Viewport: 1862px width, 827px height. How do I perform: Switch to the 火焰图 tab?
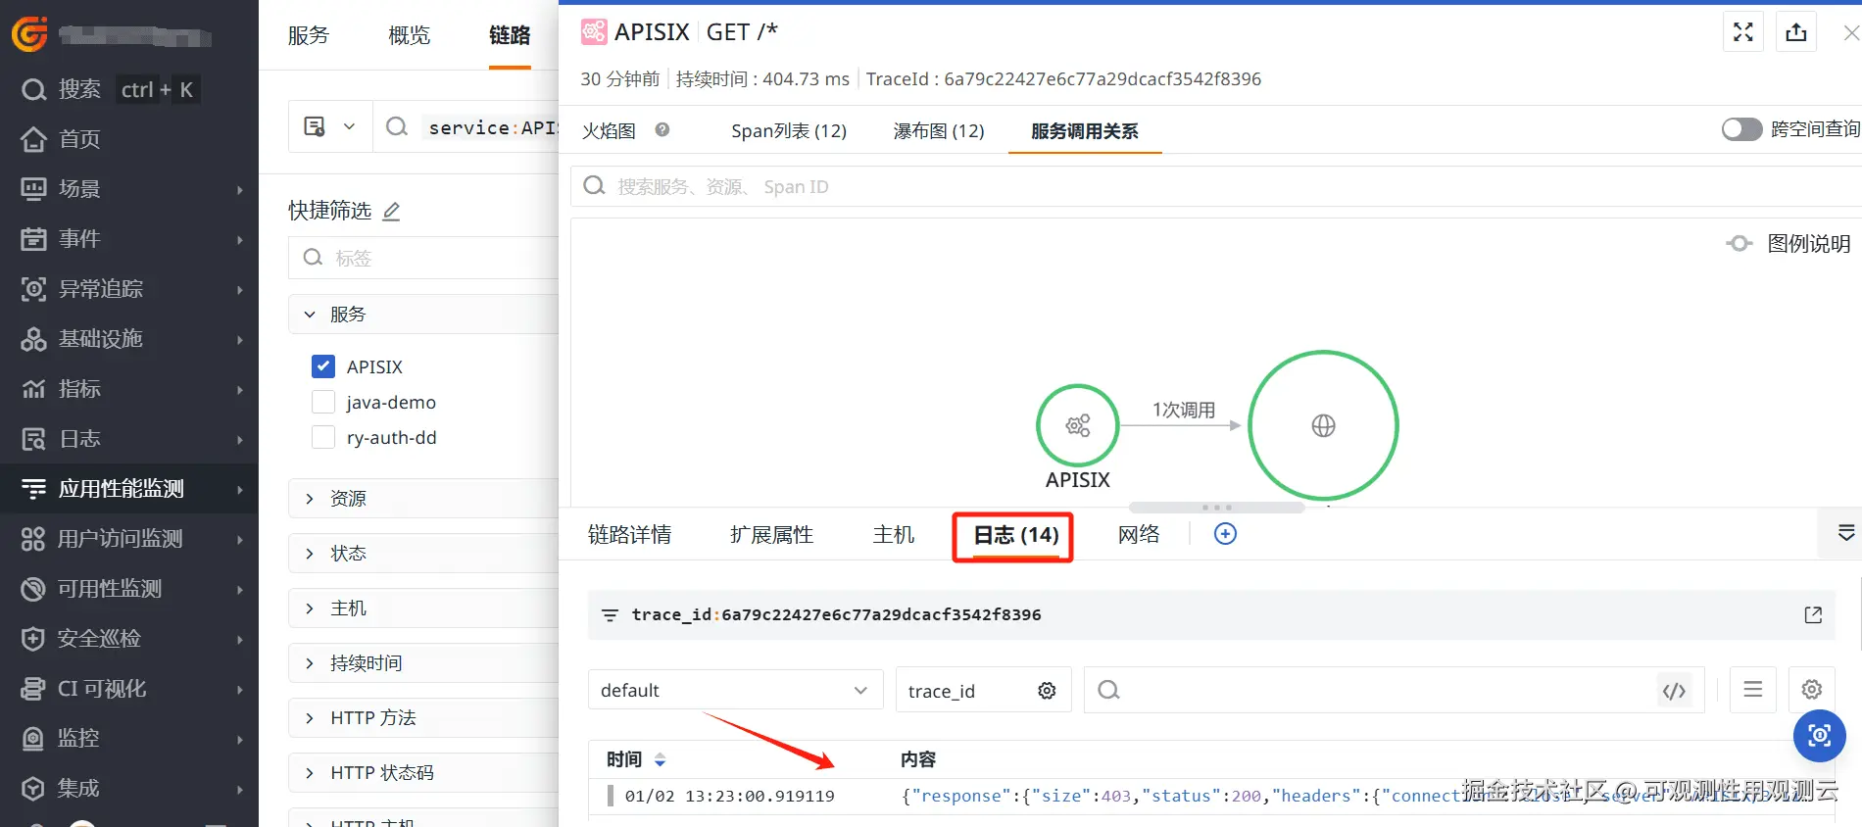(609, 130)
